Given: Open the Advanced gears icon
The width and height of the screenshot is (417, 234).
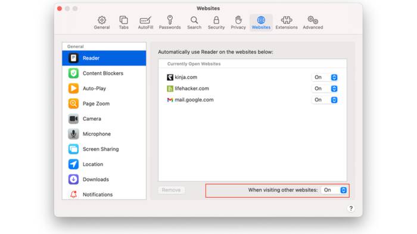Looking at the screenshot, I should pyautogui.click(x=313, y=20).
